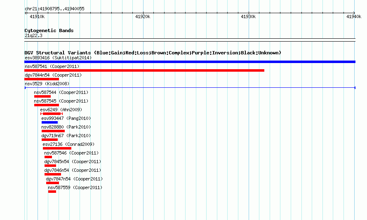This screenshot has width=367, height=220.
Task: Click the nsv587545 red bar
Action: (46, 105)
